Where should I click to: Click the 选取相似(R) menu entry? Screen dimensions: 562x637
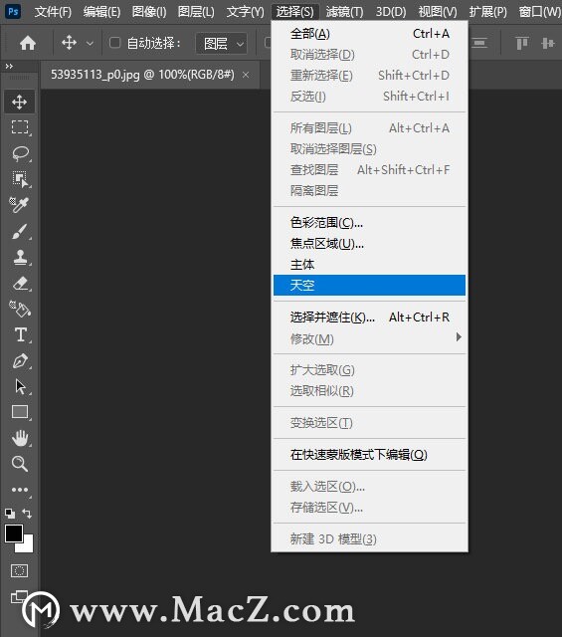point(369,391)
